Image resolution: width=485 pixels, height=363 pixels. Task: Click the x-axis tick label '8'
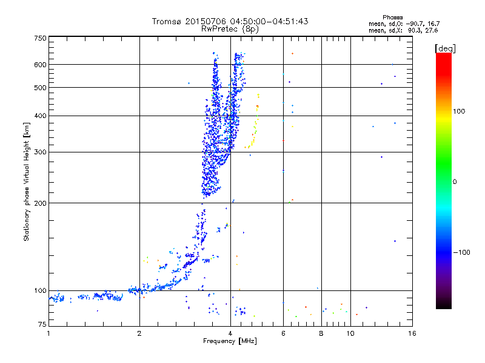[321, 333]
